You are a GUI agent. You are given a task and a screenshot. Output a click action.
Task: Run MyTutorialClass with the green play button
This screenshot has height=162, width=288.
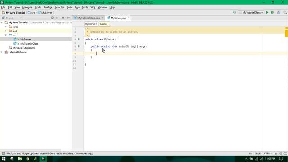pyautogui.click(x=267, y=12)
